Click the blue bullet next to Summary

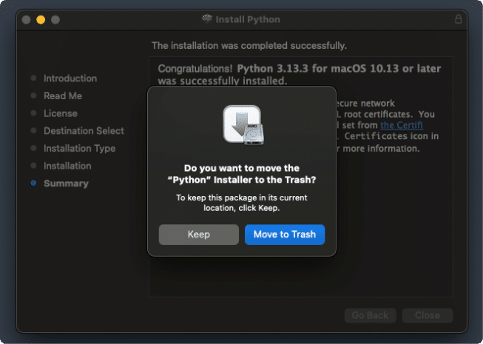(x=33, y=183)
